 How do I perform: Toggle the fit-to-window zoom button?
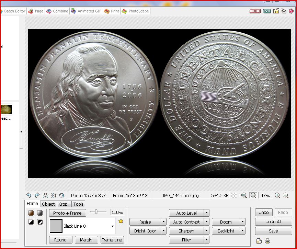click(x=253, y=195)
